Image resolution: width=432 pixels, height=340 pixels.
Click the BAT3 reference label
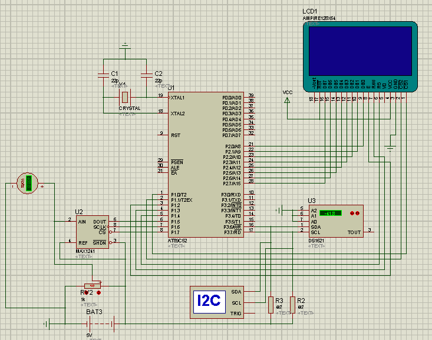[x=94, y=312]
